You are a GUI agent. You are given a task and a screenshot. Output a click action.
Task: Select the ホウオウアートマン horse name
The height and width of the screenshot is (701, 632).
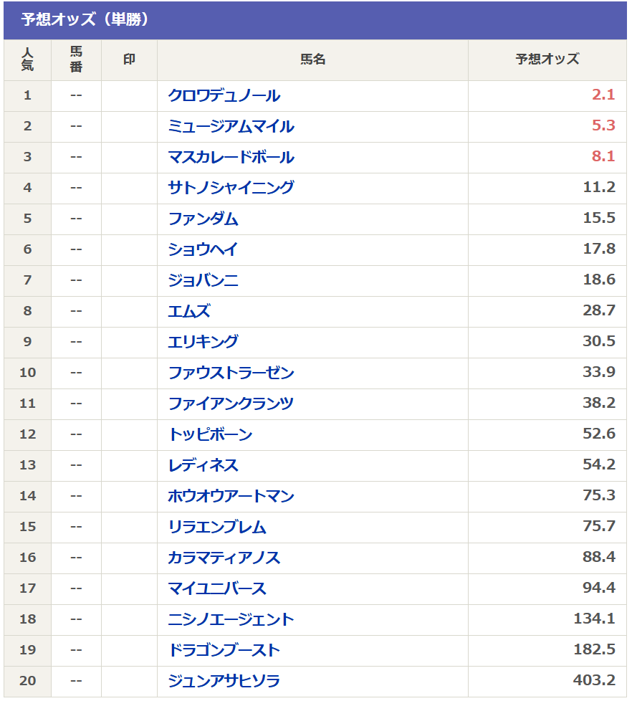tap(231, 497)
